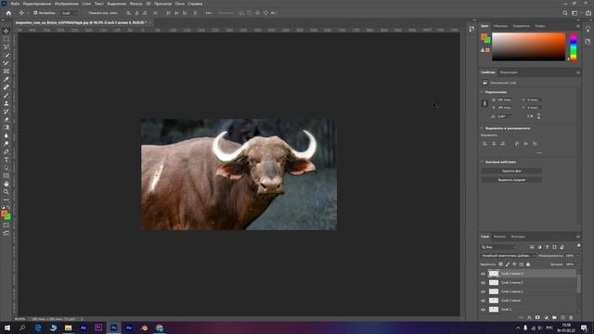Create new adjustment layer icon
The width and height of the screenshot is (594, 334).
click(x=546, y=317)
